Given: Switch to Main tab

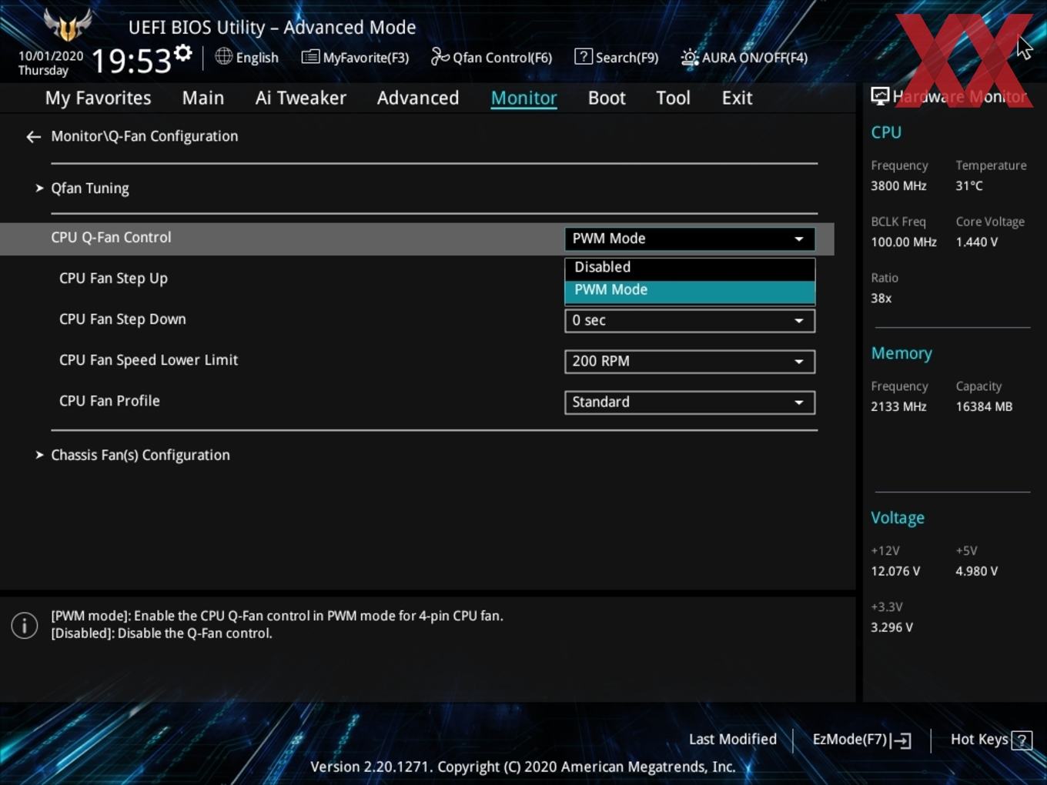Looking at the screenshot, I should [x=203, y=98].
